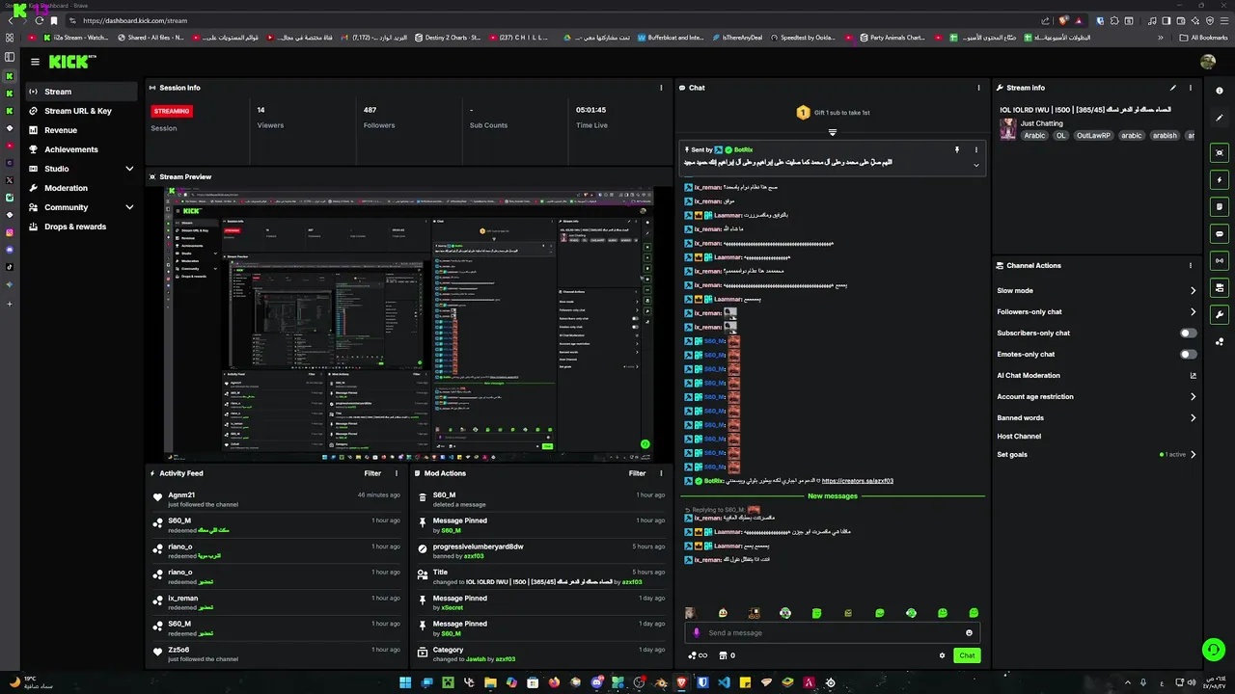This screenshot has height=694, width=1235.
Task: Unpin BotRix pinned message via pin icon
Action: (x=957, y=149)
